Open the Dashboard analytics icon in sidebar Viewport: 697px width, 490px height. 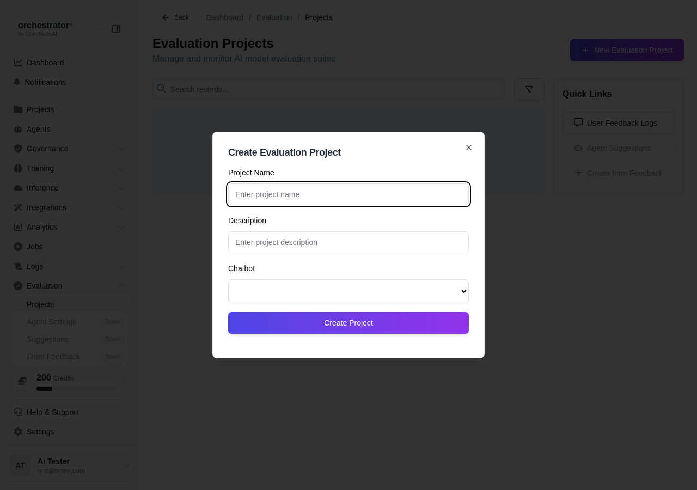[x=18, y=62]
